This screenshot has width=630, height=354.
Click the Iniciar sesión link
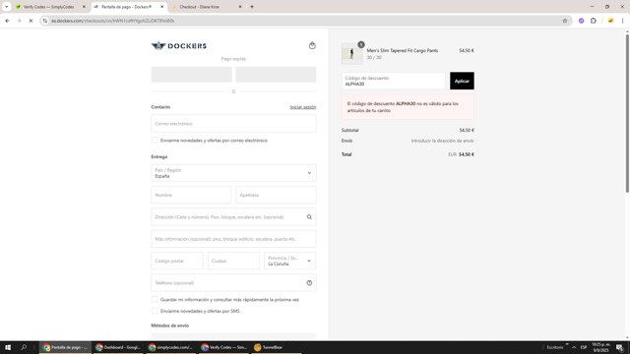click(x=303, y=107)
